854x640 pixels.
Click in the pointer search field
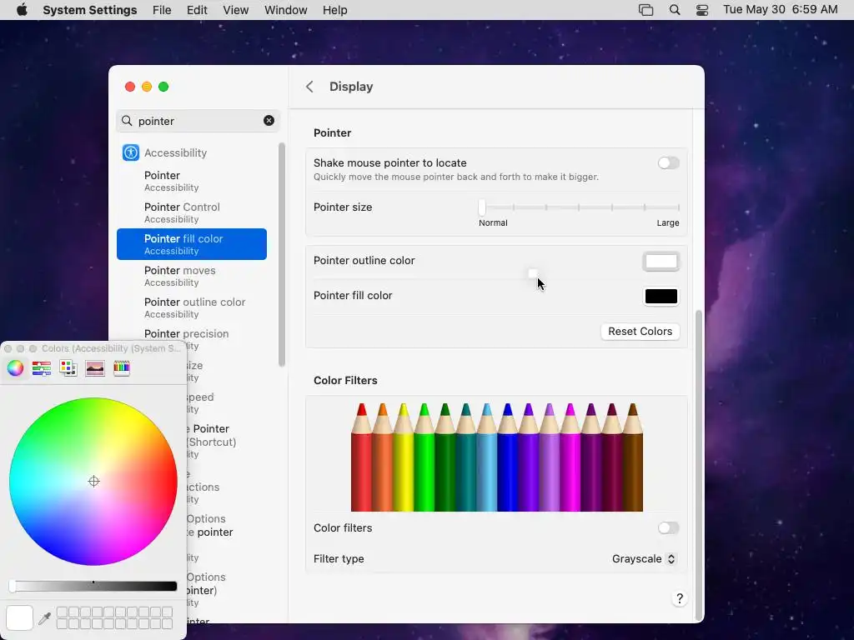tap(198, 121)
